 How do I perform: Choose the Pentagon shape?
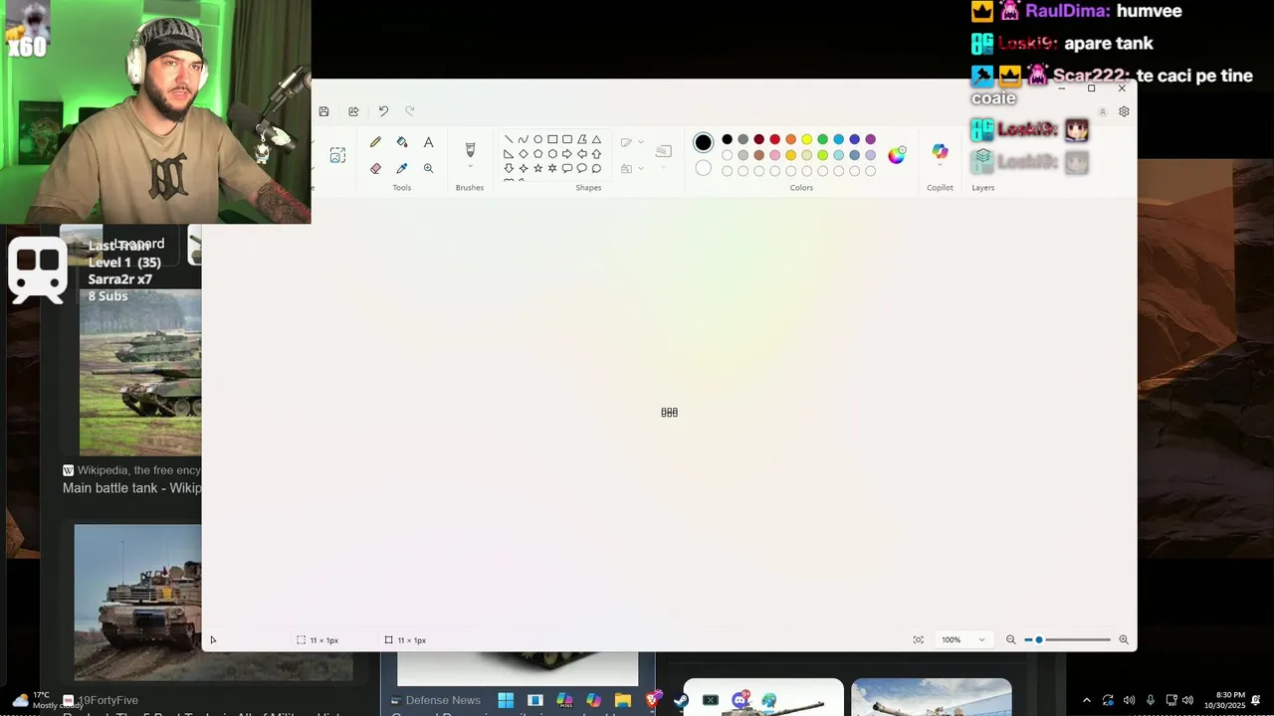click(x=537, y=154)
